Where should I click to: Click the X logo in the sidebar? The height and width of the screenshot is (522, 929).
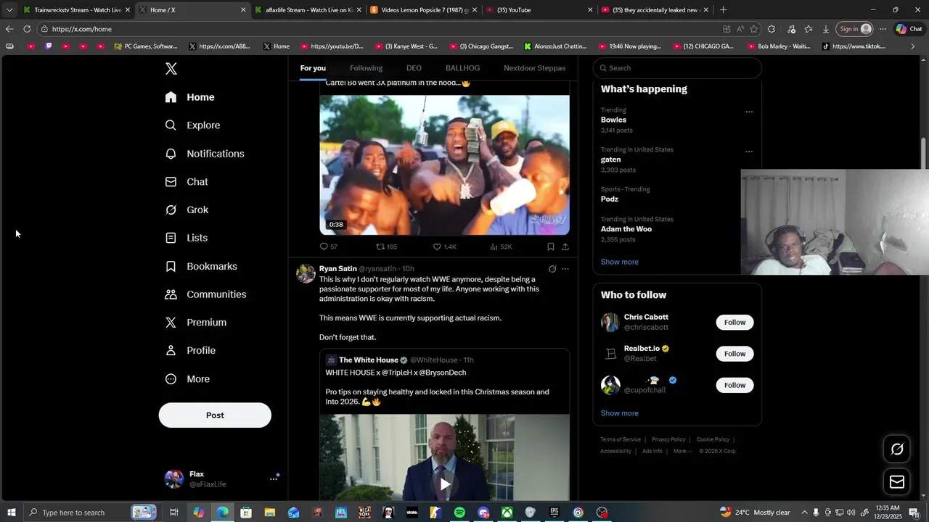pos(171,69)
